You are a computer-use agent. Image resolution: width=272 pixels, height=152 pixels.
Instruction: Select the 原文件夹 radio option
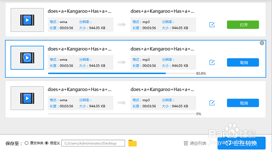pyautogui.click(x=26, y=143)
